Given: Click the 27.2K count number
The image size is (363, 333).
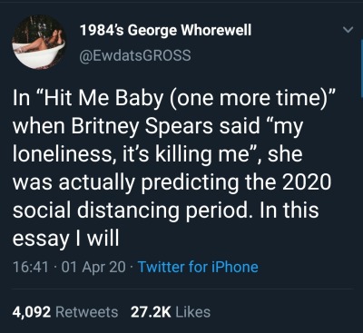Looking at the screenshot, I should coord(151,312).
